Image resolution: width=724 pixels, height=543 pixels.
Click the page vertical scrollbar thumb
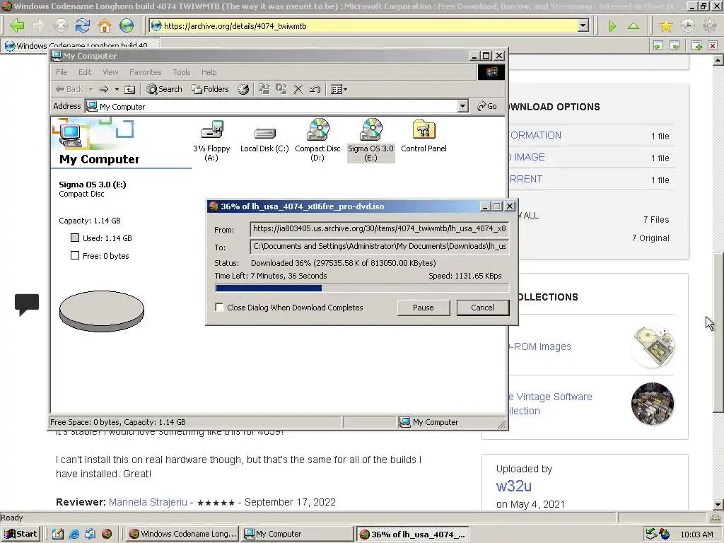(x=718, y=332)
